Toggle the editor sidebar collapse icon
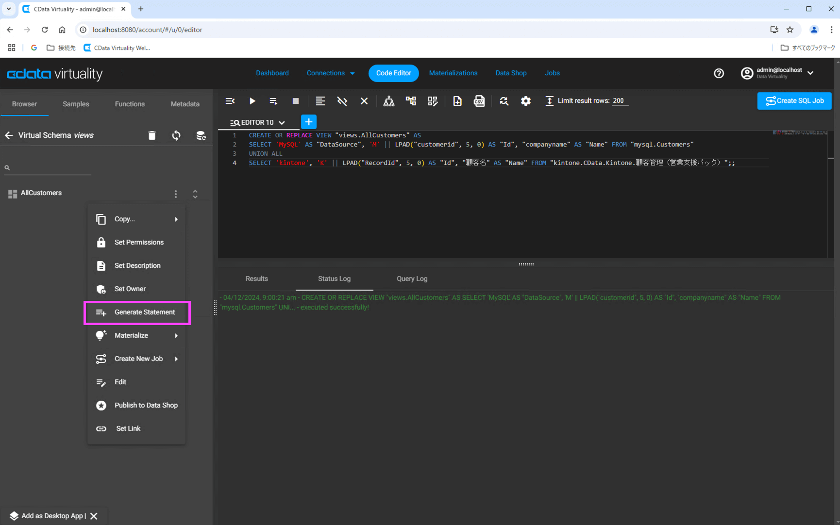This screenshot has height=525, width=840. (x=230, y=101)
